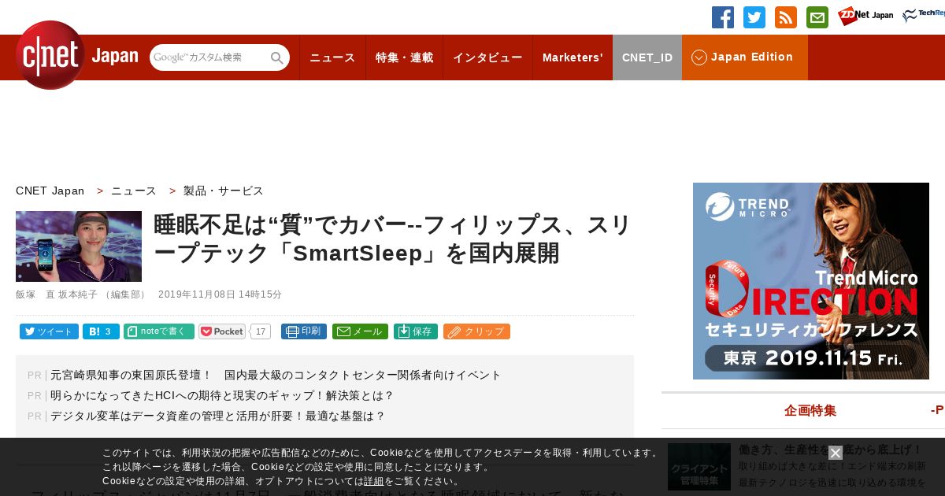Viewport: 945px width, 496px height.
Task: Click the CNET Japan logo
Action: point(76,55)
